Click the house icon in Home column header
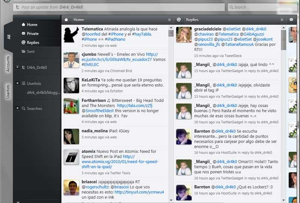This screenshot has height=203, width=300. (66, 20)
